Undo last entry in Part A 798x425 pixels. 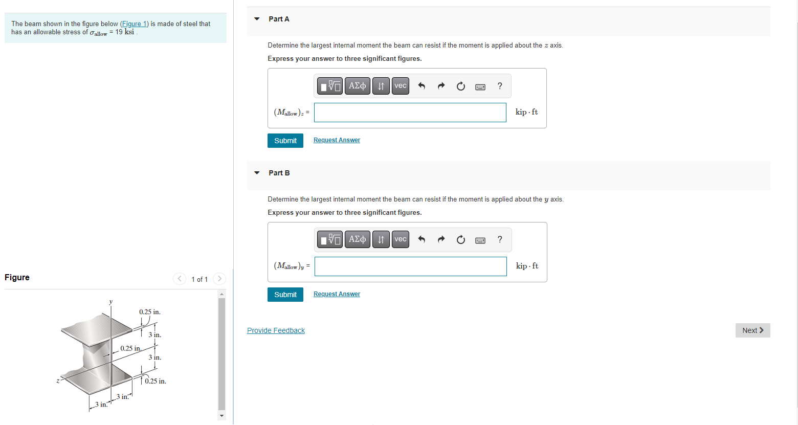tap(422, 86)
